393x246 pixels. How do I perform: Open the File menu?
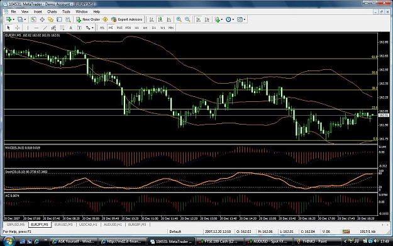coord(13,11)
